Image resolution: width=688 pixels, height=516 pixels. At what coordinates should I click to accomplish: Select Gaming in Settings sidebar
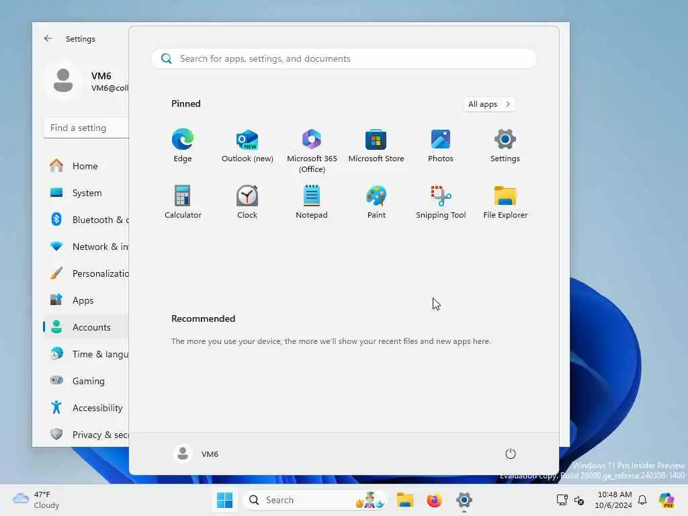coord(87,381)
